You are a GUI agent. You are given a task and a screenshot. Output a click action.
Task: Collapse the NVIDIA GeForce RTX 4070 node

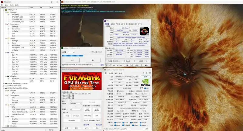(x=4, y=88)
